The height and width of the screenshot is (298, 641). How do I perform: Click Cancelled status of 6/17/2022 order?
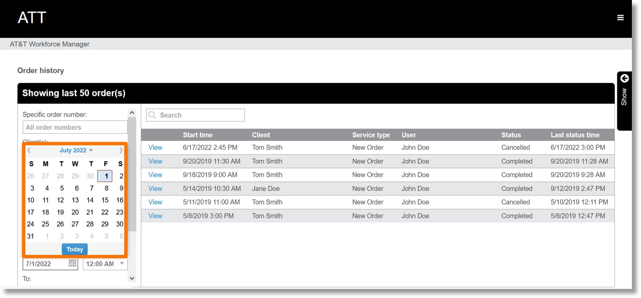[x=515, y=147]
